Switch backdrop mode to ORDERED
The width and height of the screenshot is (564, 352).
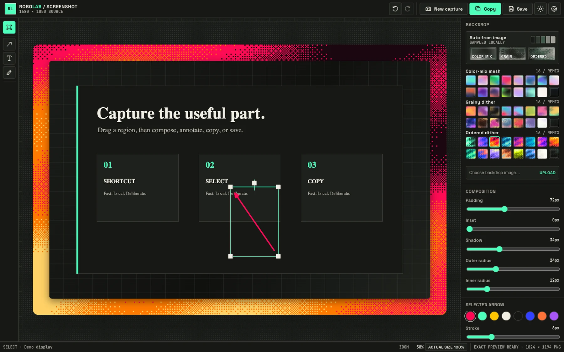[x=541, y=54]
